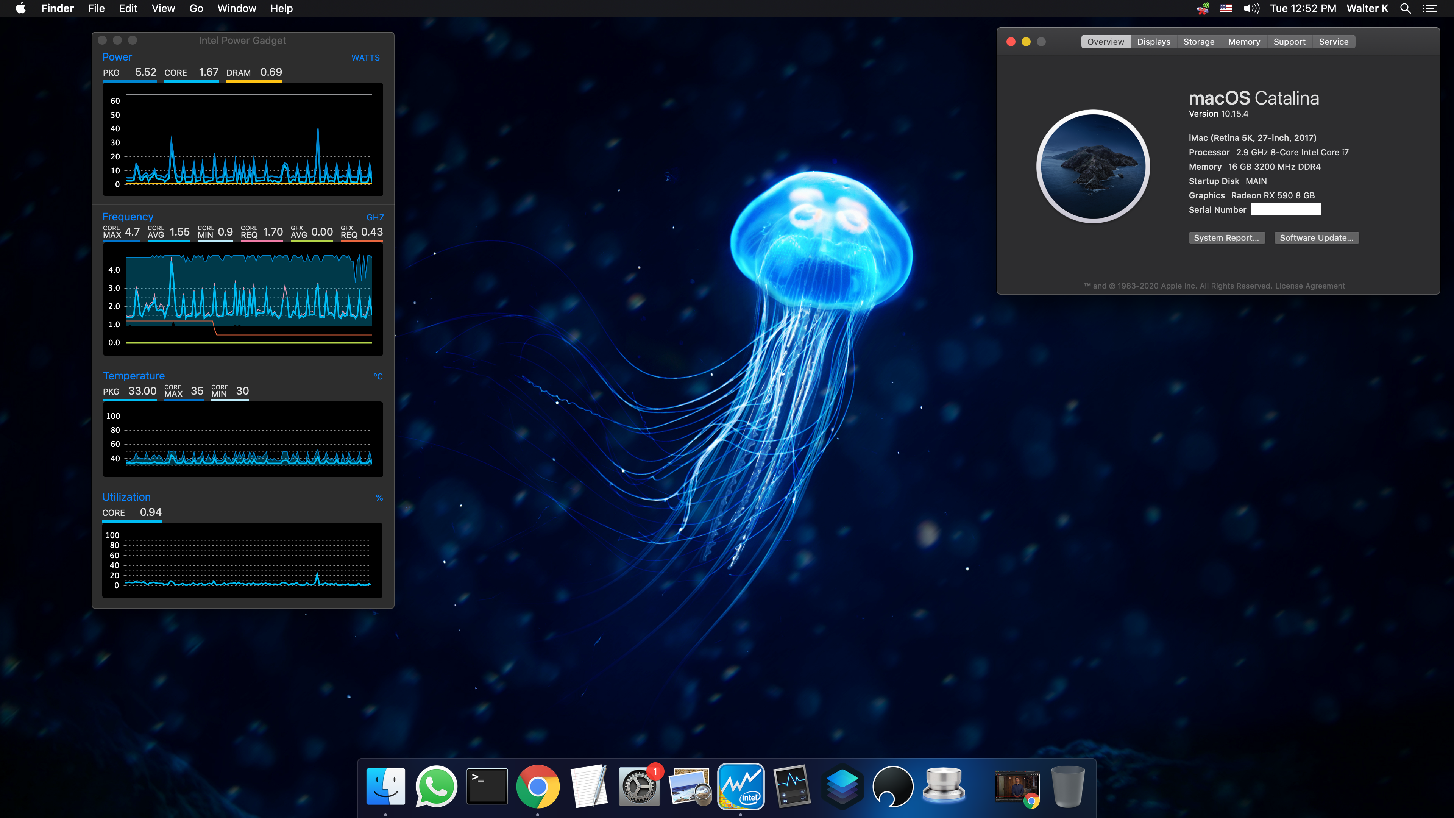Open Terminal from the Dock

point(487,787)
